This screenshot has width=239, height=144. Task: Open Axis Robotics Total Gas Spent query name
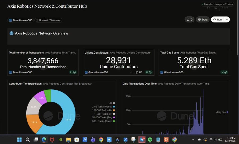198,53
